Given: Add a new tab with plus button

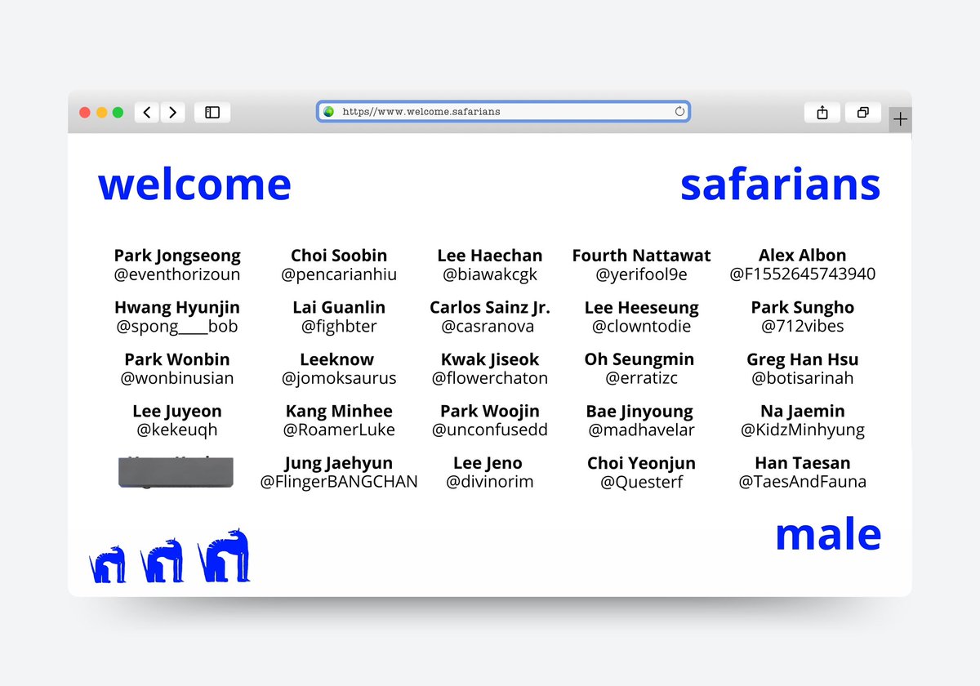Looking at the screenshot, I should [x=900, y=119].
